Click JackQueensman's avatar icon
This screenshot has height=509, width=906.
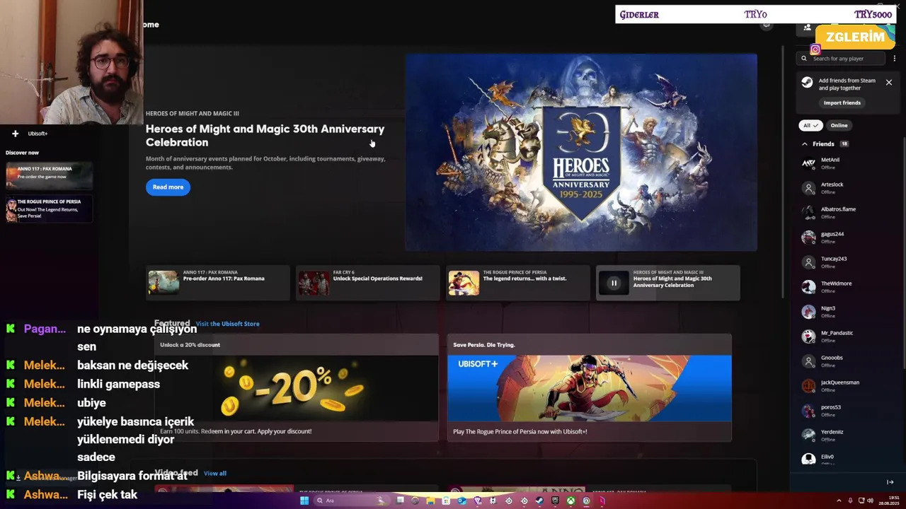(808, 386)
